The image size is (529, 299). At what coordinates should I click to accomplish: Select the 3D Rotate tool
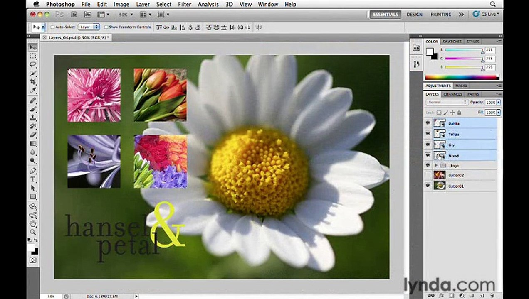tap(33, 207)
